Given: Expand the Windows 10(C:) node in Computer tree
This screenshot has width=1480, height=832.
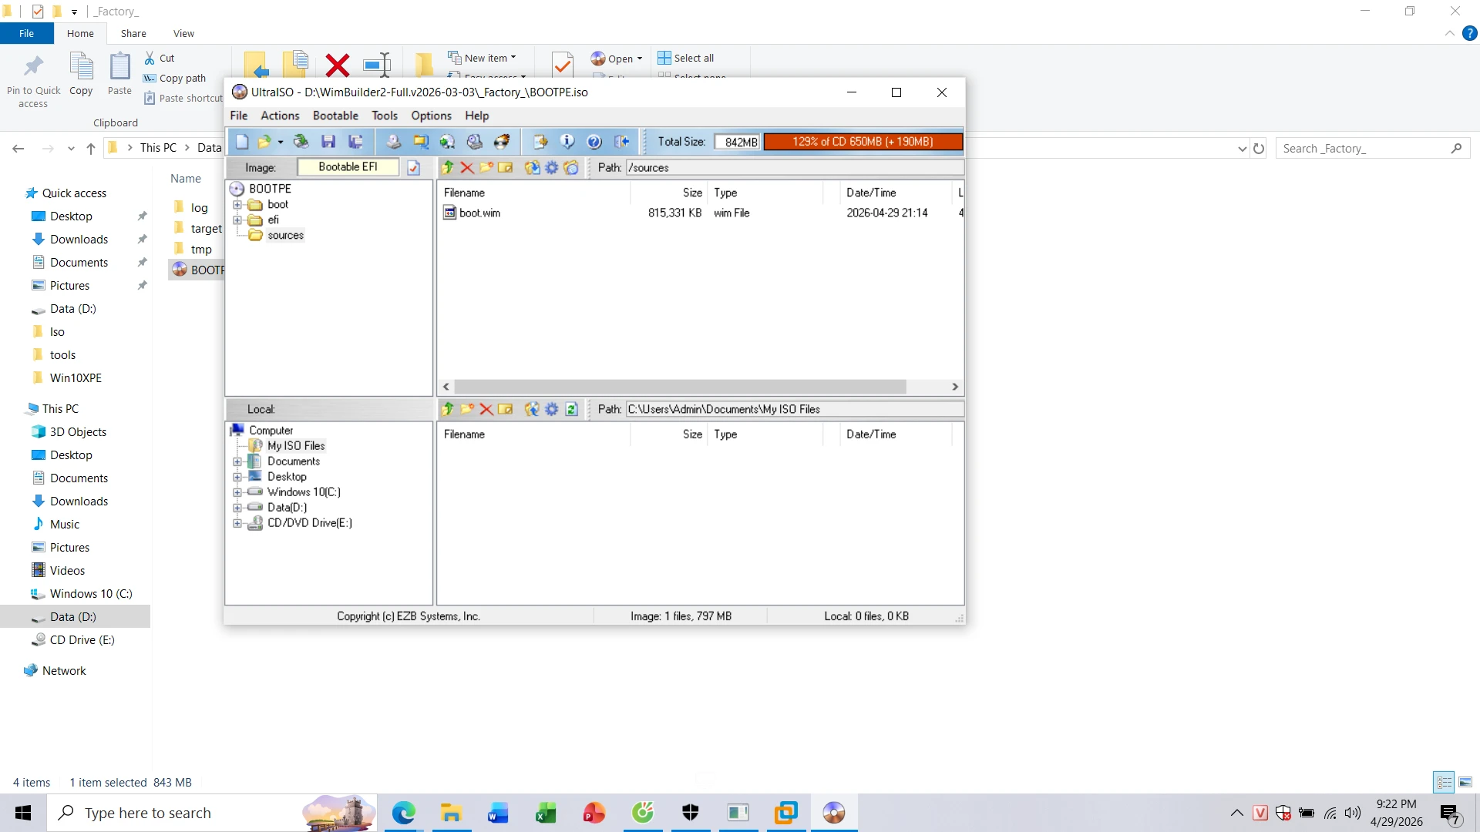Looking at the screenshot, I should click(x=237, y=492).
